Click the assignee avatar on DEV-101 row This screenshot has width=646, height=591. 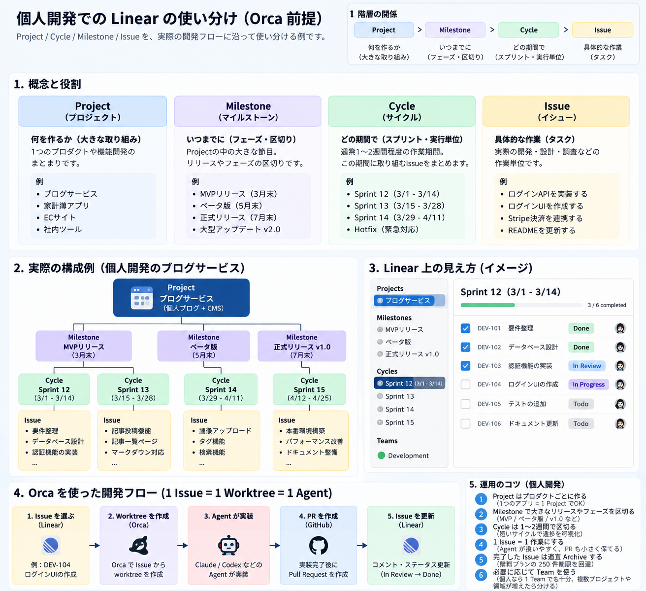pos(620,328)
